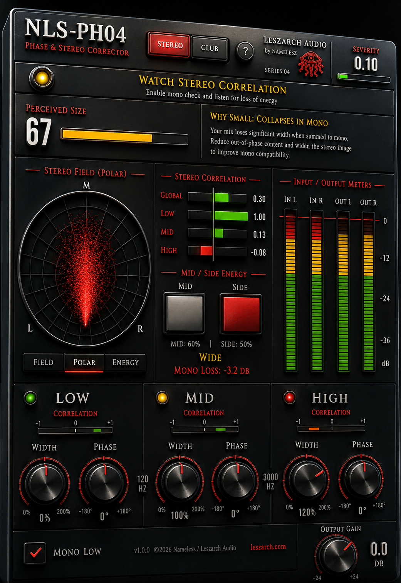Viewport: 401px width, 583px height.
Task: Click the Mid correlation value 0.13
Action: click(259, 235)
